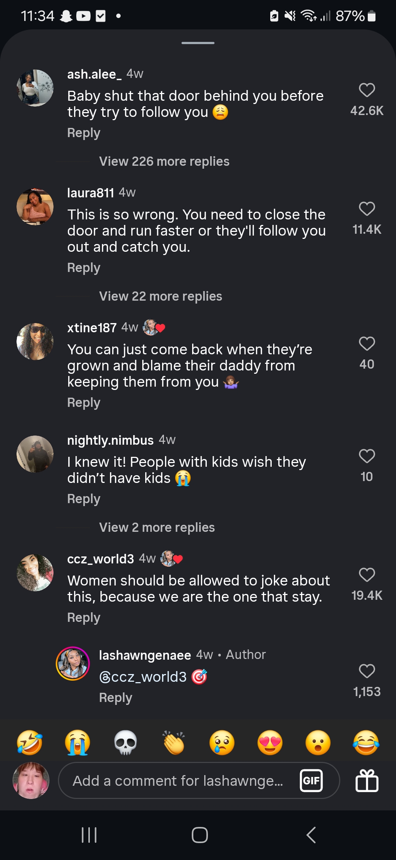Insert the skull emoji reaction
Screen dimensions: 396x860
point(126,743)
